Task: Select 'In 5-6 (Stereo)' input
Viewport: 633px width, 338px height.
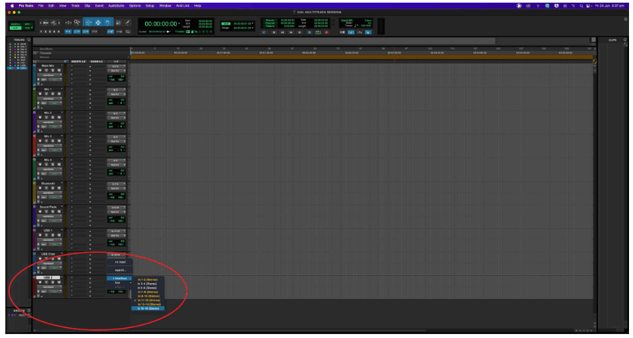Action: [x=148, y=288]
